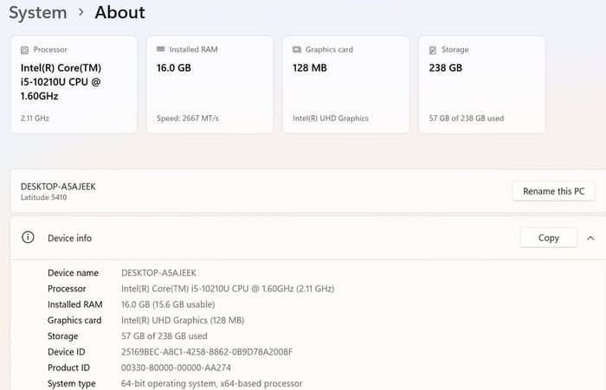Click the 'Installed RAM' row label in Device info

pyautogui.click(x=75, y=304)
